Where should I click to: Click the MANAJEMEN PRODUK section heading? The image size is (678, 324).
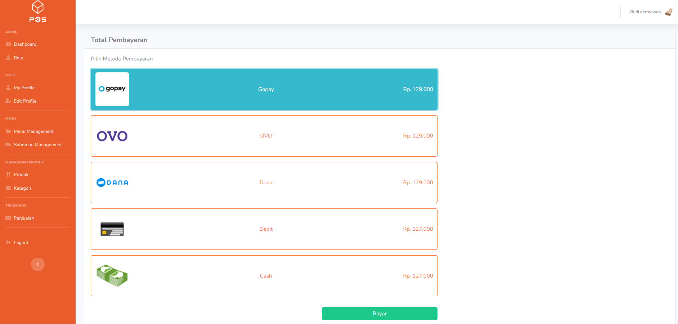coord(24,162)
